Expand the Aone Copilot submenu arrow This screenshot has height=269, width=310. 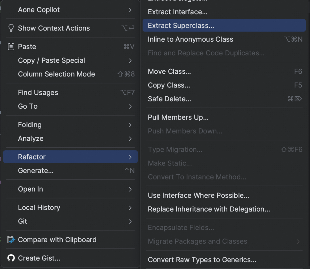click(130, 10)
